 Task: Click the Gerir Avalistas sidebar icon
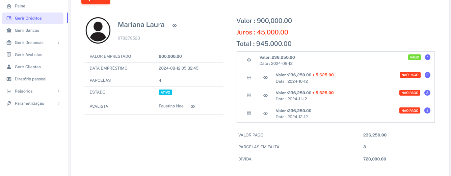point(9,55)
